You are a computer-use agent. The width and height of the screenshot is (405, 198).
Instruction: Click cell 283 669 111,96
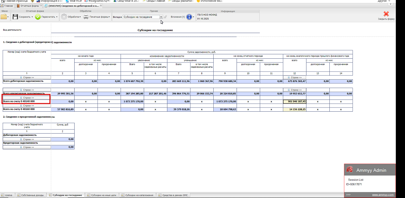[x=179, y=81]
